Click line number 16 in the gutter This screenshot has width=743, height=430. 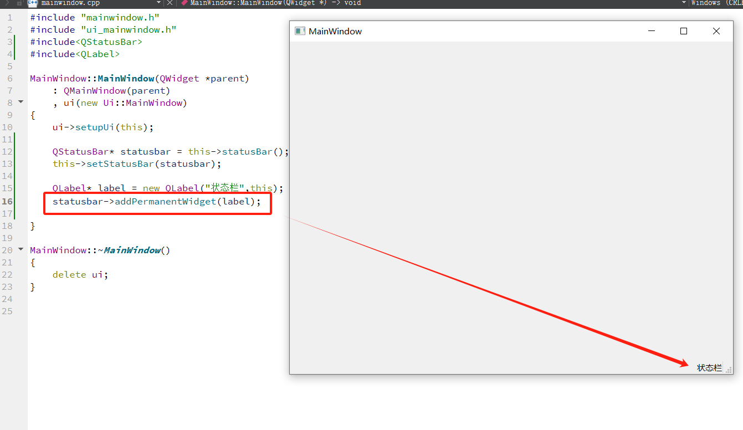[7, 202]
